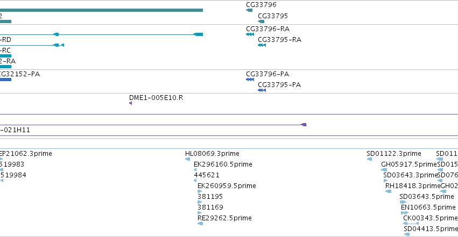Select the RE29262.5prime EST arrow
This screenshot has height=237, width=458.
[200, 224]
